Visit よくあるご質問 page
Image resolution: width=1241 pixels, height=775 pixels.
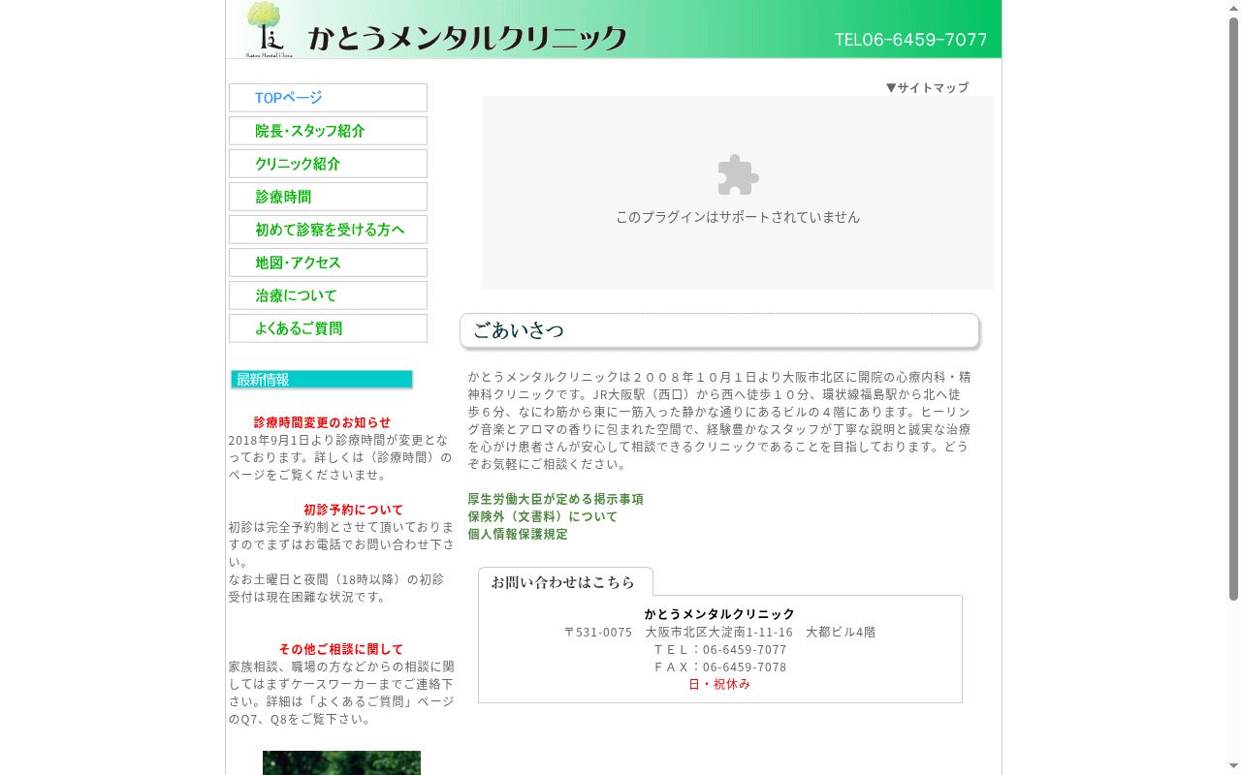[328, 328]
